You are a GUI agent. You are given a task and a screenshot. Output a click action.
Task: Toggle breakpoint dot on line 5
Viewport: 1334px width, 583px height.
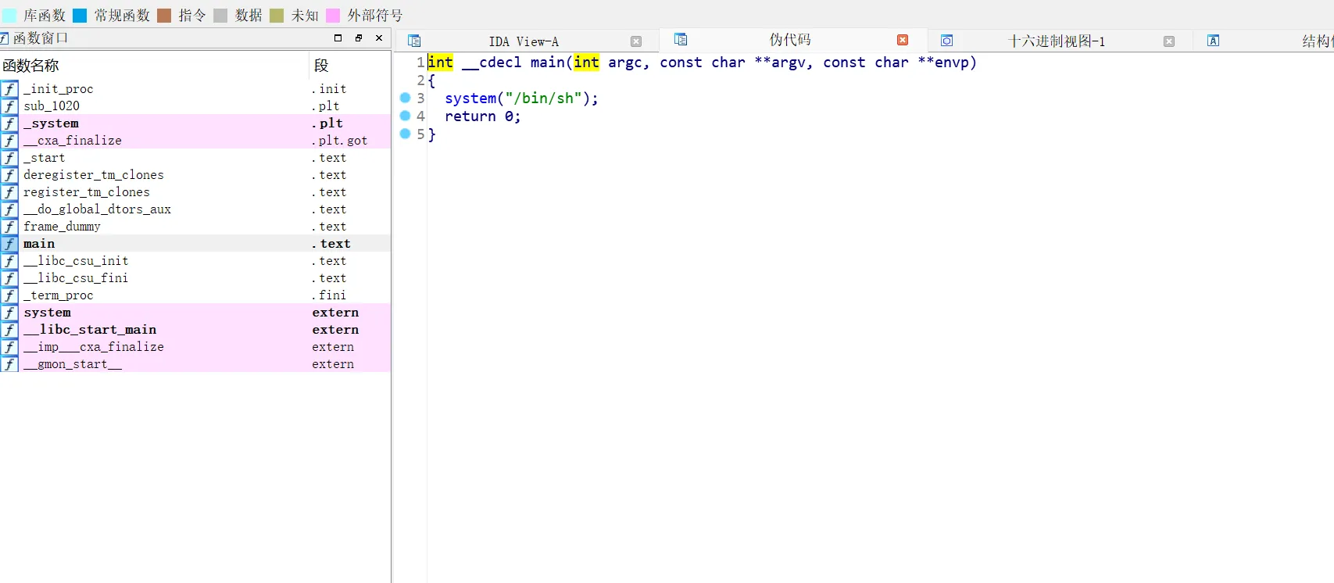pyautogui.click(x=405, y=134)
